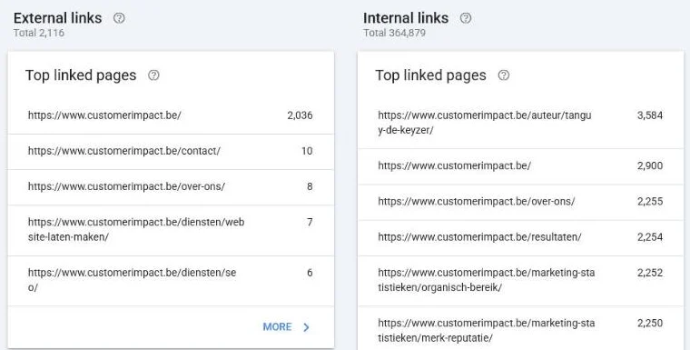Open the diensten/seo/ row

click(x=171, y=281)
